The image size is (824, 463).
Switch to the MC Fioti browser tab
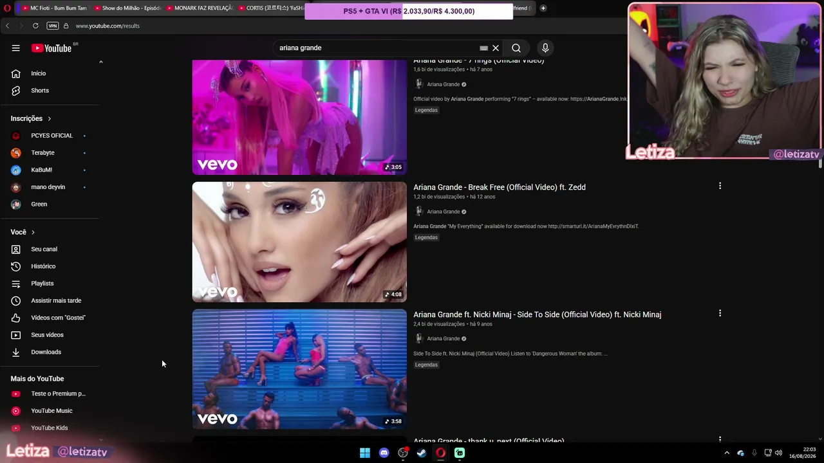click(54, 8)
